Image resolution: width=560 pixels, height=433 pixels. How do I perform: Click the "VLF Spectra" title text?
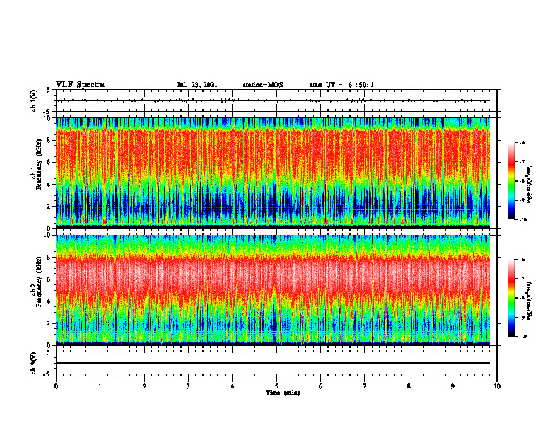pyautogui.click(x=80, y=85)
